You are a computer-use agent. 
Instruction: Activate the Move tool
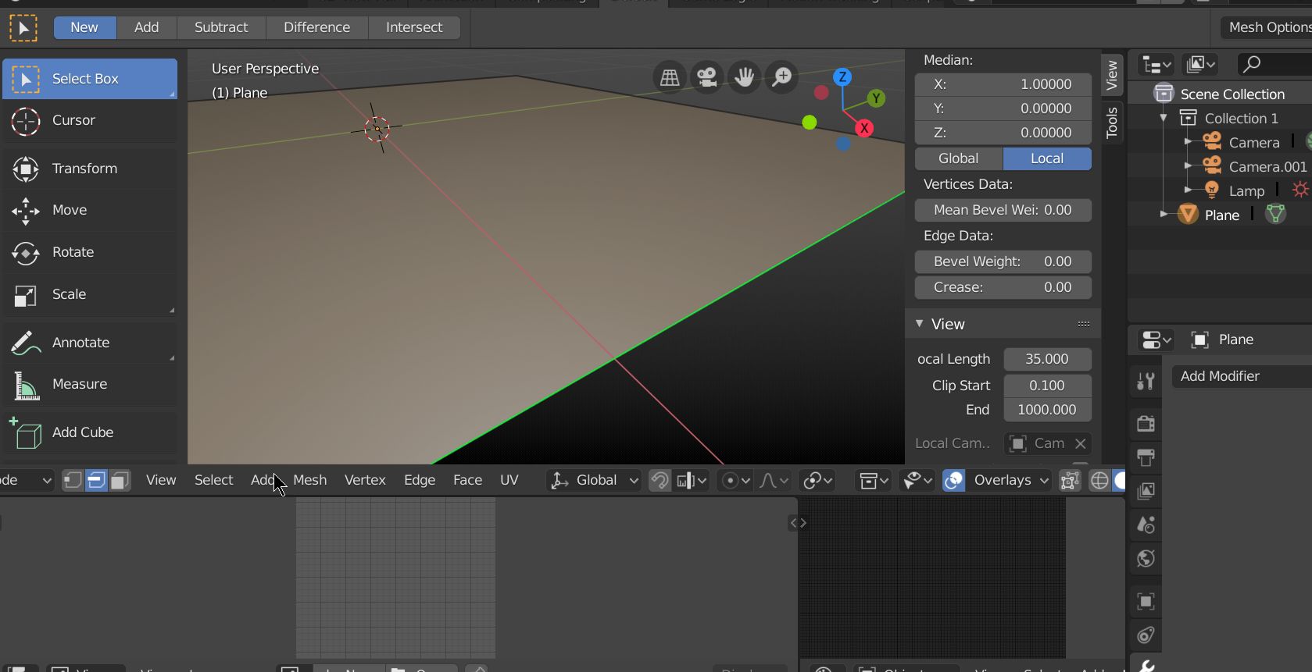90,210
